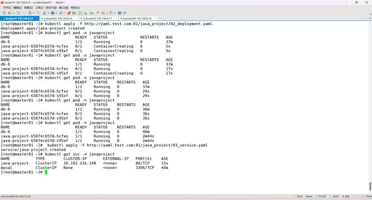Click the SSH2 status bar entry
The height and width of the screenshot is (200, 372).
(299, 196)
